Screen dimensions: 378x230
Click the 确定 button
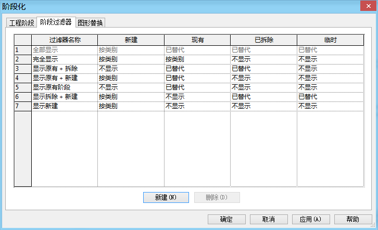226,220
